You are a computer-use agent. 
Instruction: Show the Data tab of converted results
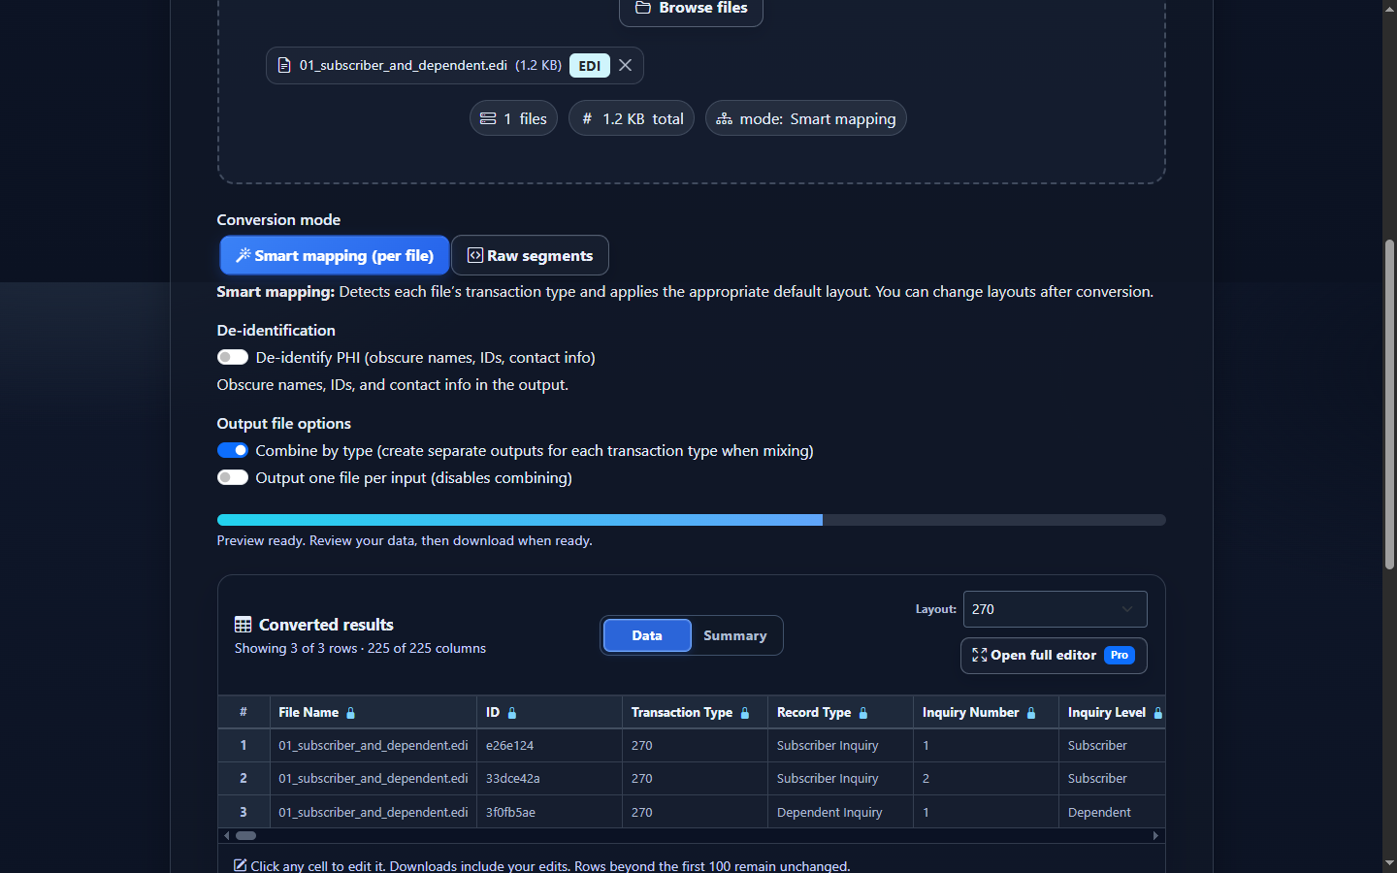coord(647,635)
